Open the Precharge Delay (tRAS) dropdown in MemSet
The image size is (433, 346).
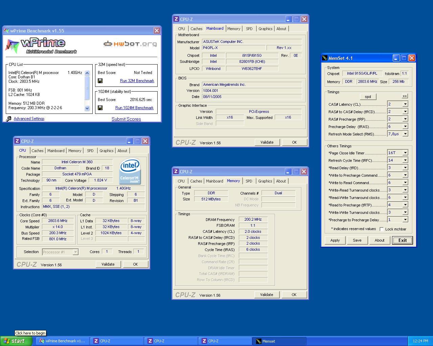pyautogui.click(x=405, y=126)
